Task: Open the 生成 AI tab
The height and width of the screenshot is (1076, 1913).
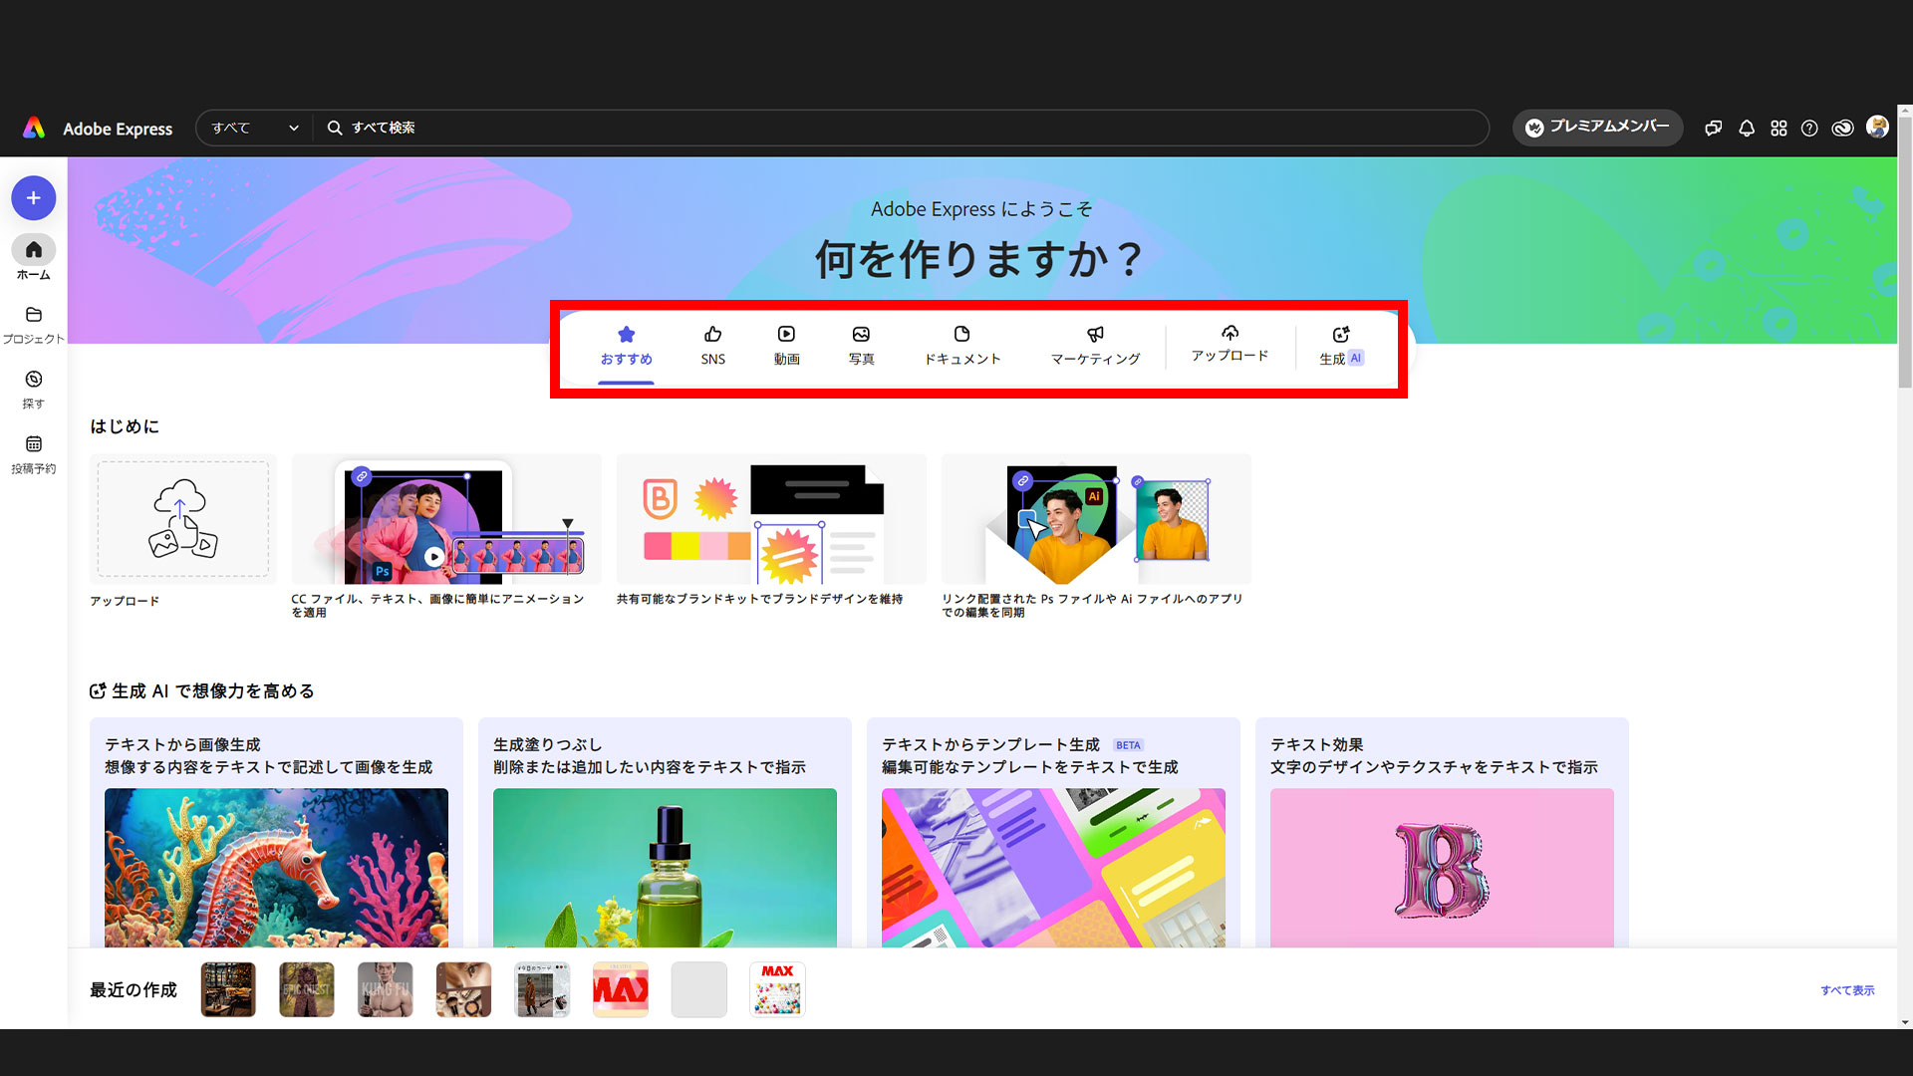Action: pos(1340,345)
